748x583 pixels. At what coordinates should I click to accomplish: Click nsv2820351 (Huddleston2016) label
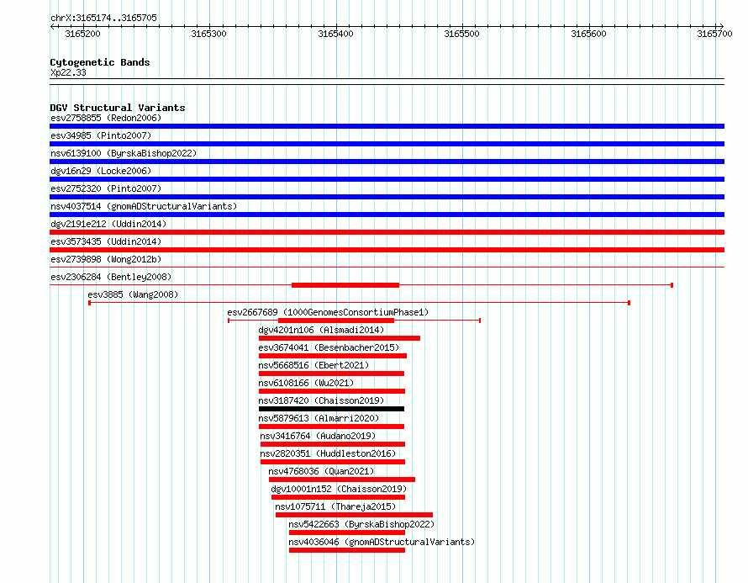pyautogui.click(x=328, y=453)
